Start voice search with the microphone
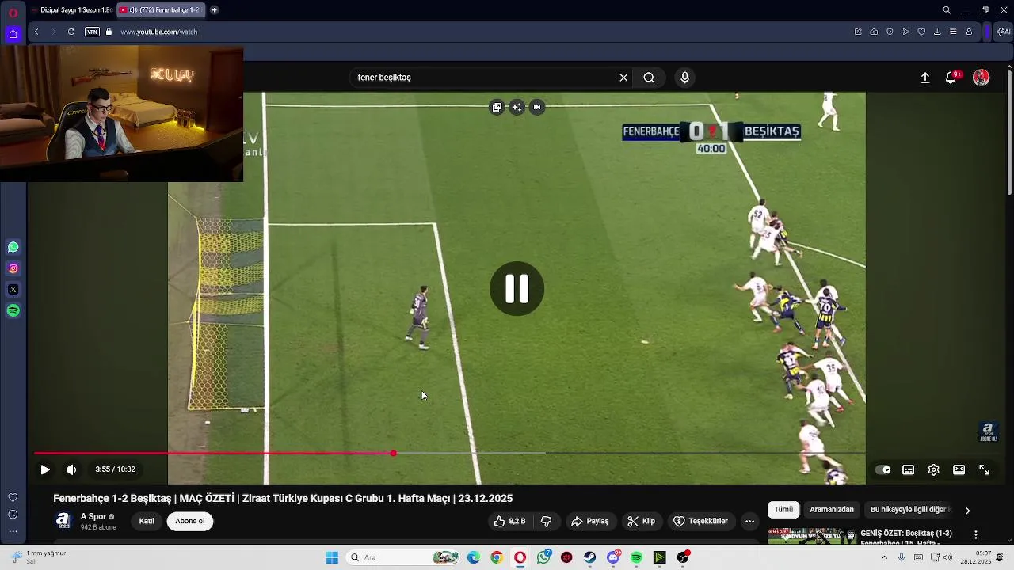This screenshot has height=570, width=1014. point(685,78)
